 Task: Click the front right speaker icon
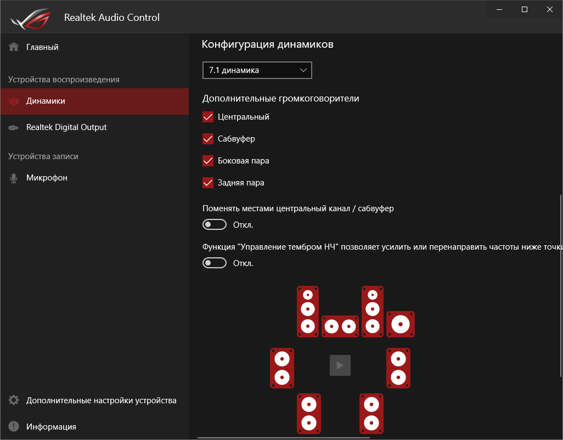373,311
